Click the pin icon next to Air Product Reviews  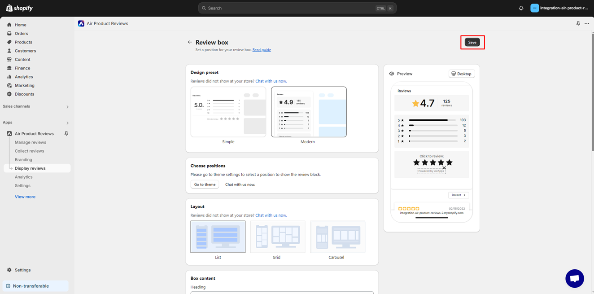[x=66, y=134]
